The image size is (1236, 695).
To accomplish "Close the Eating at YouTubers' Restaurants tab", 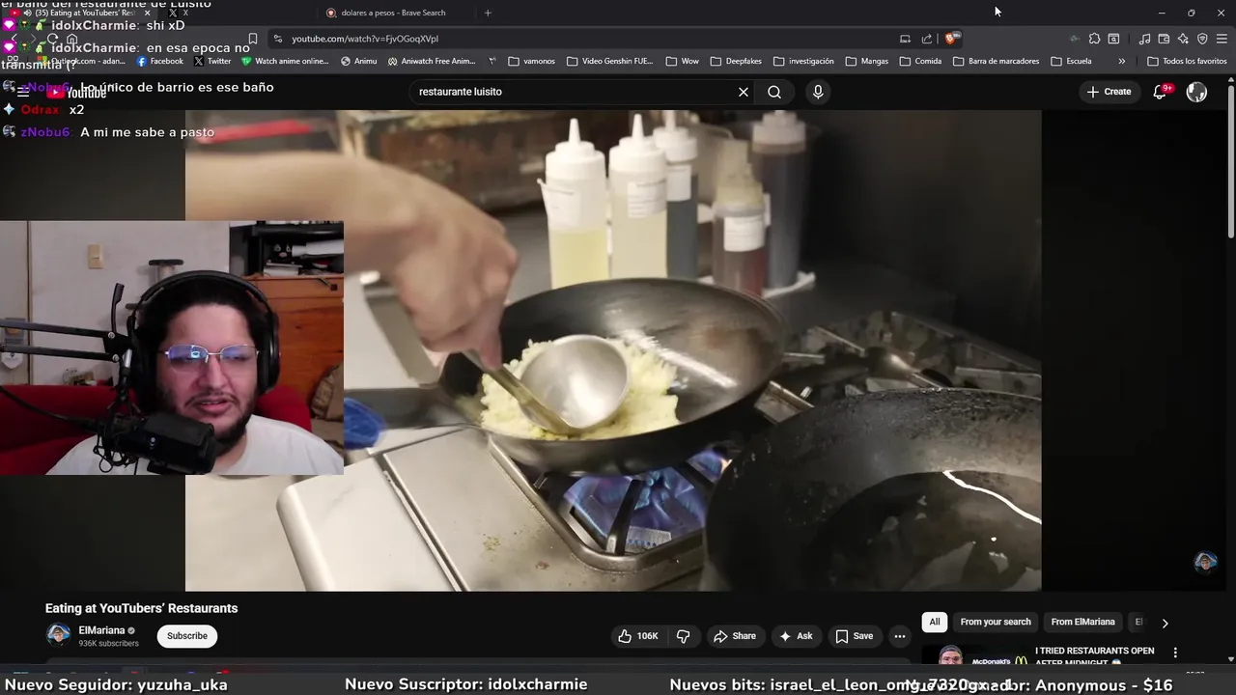I will (x=148, y=13).
